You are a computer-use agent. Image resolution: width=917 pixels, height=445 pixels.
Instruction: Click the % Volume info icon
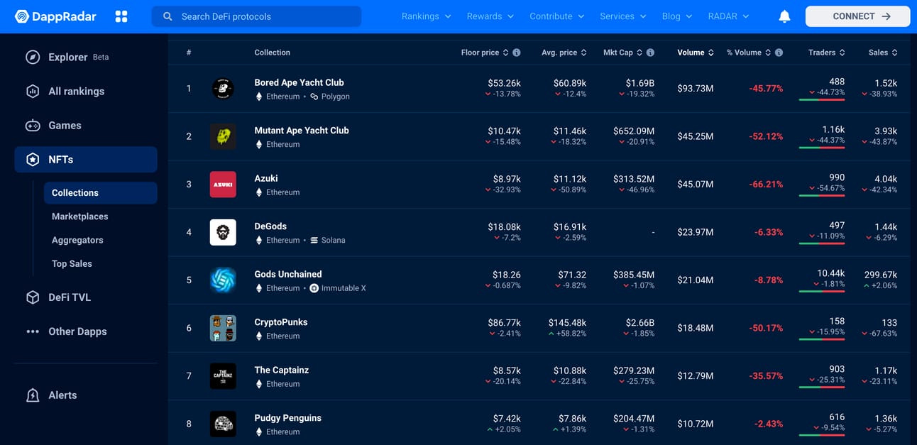pos(779,53)
